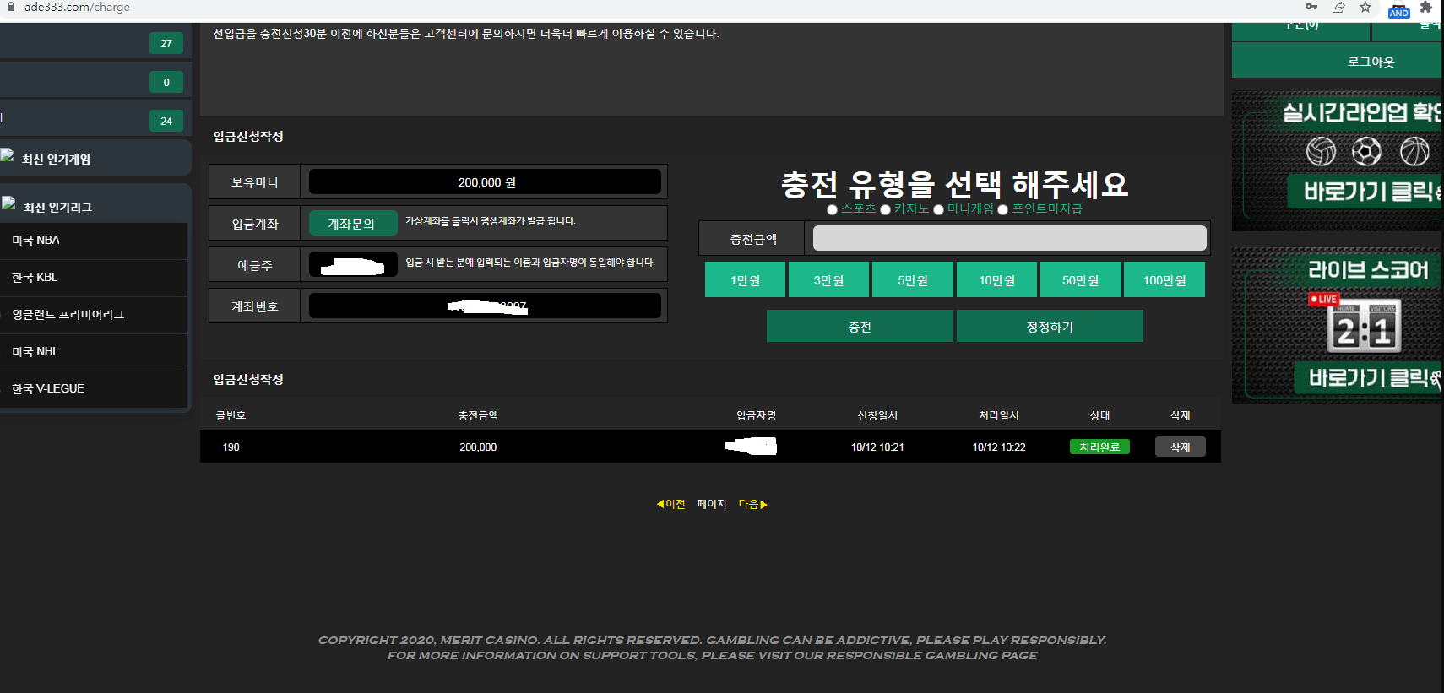Image resolution: width=1444 pixels, height=693 pixels.
Task: Select the 포인트미지급 radio button
Action: tap(1003, 209)
